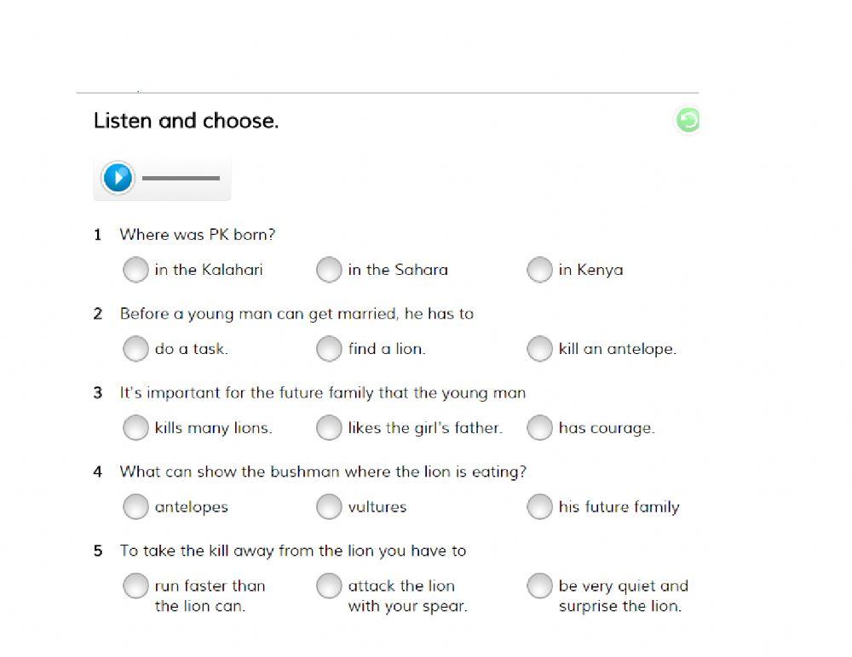Choose "likes the girl's father." answer
The width and height of the screenshot is (852, 657).
pyautogui.click(x=329, y=428)
